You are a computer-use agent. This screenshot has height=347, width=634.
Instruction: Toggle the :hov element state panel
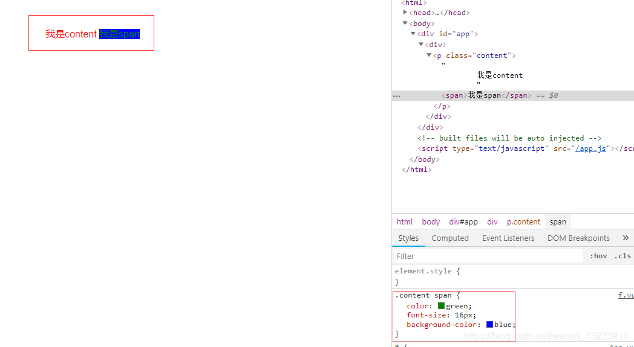tap(598, 256)
